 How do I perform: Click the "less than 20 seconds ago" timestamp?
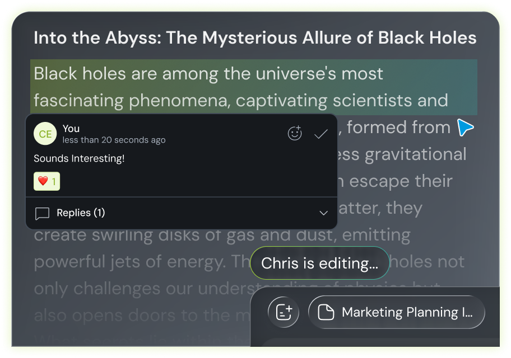[x=114, y=140]
